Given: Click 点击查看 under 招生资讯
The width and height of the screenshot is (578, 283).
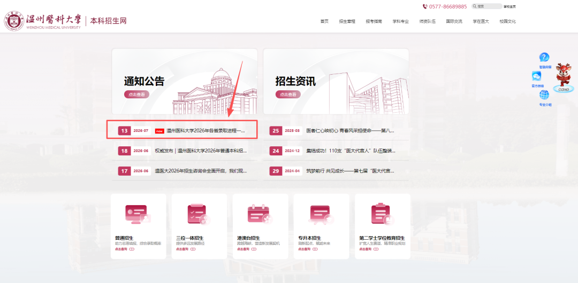Looking at the screenshot, I should [x=288, y=95].
